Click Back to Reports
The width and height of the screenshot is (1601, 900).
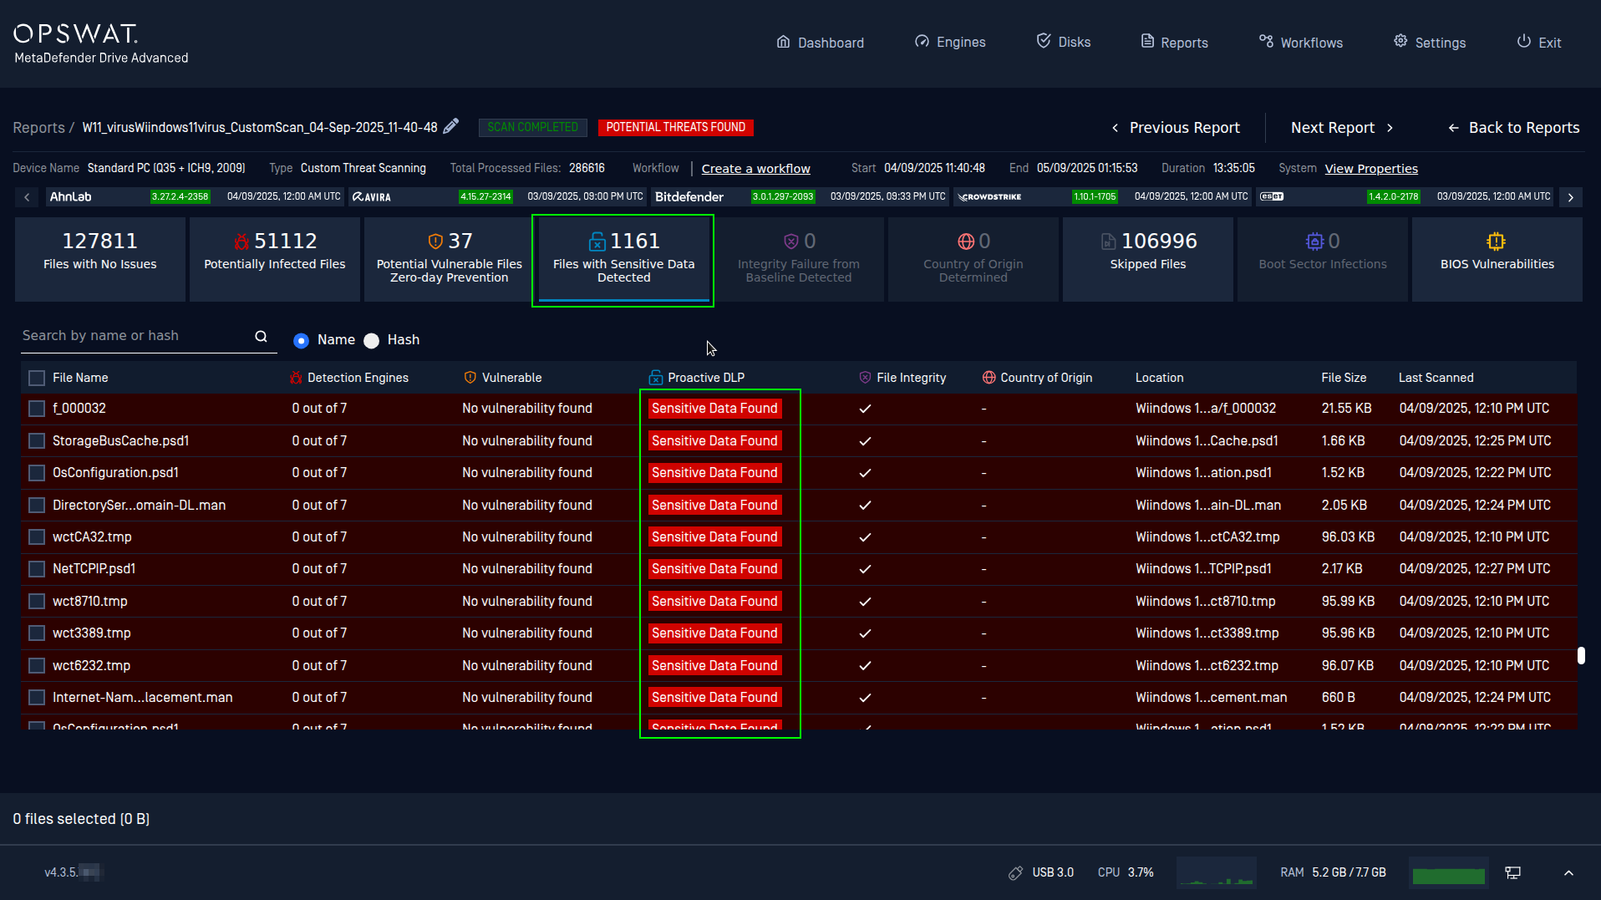click(x=1513, y=128)
